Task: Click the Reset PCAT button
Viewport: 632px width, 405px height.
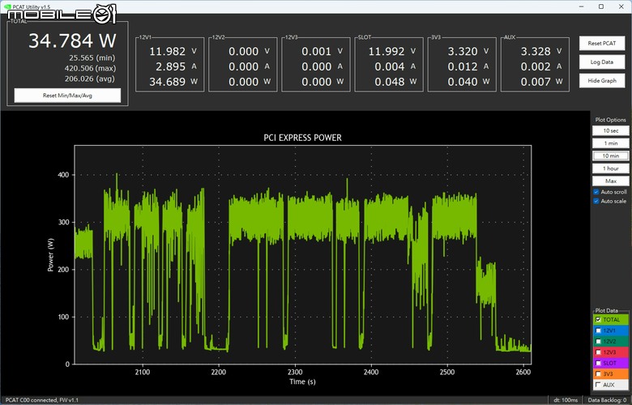Action: pyautogui.click(x=602, y=43)
